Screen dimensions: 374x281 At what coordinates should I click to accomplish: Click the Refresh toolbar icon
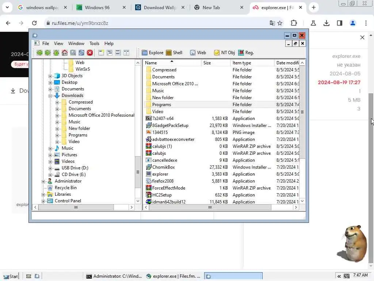point(81,53)
